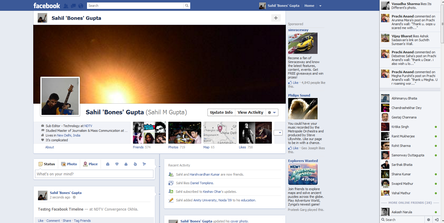Open the Photos thumbnail
This screenshot has height=223, width=444.
[x=185, y=133]
